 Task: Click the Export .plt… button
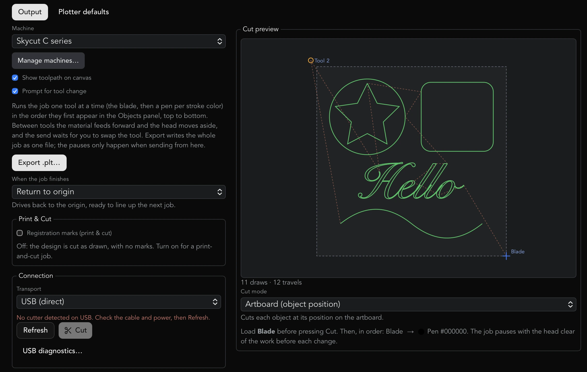click(x=39, y=163)
